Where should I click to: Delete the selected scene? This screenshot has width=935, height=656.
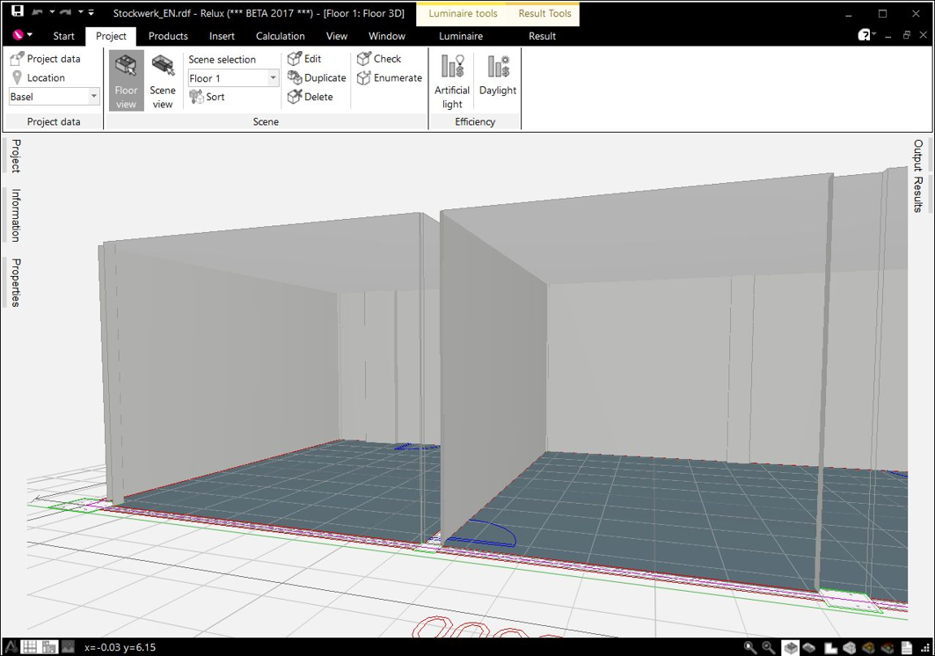point(310,97)
